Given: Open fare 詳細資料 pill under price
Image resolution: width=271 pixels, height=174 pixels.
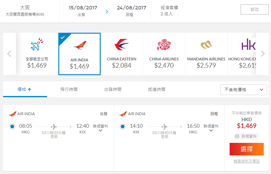Looking at the screenshot, I should 247,136.
